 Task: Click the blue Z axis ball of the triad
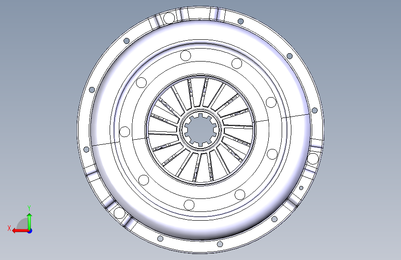click(30, 231)
